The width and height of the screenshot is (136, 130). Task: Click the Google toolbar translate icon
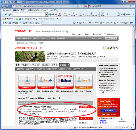102,14
